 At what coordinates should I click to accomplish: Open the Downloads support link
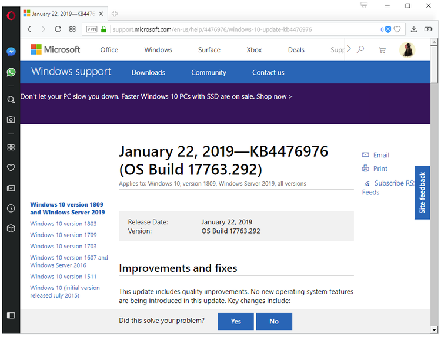point(148,72)
